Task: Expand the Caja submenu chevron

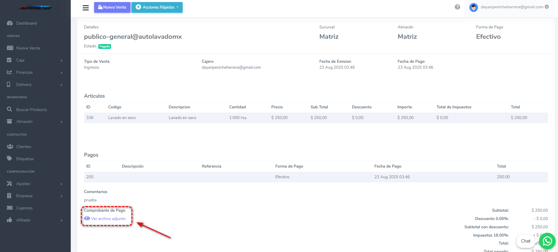Action: tap(62, 60)
